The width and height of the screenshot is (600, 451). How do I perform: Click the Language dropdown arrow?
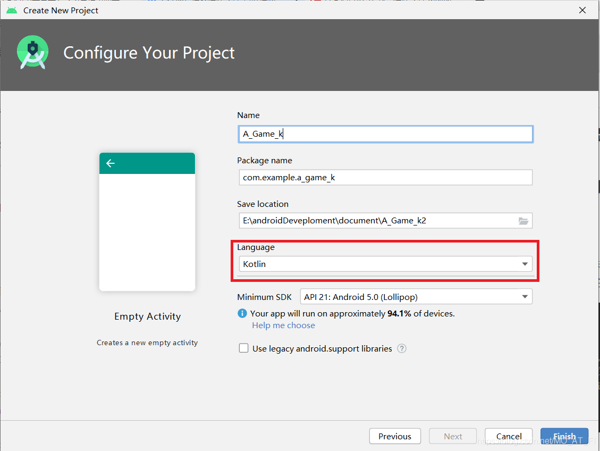pyautogui.click(x=525, y=264)
